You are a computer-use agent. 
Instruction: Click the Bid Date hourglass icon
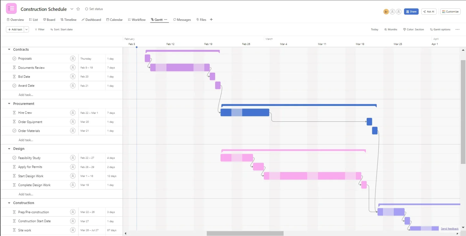point(14,76)
